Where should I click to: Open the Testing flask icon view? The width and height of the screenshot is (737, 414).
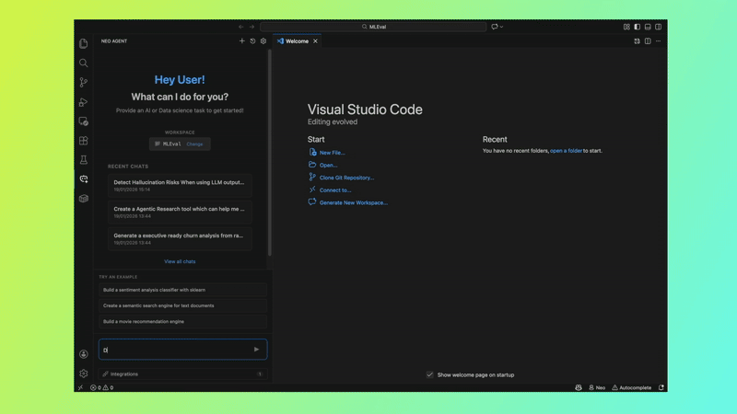pos(84,160)
